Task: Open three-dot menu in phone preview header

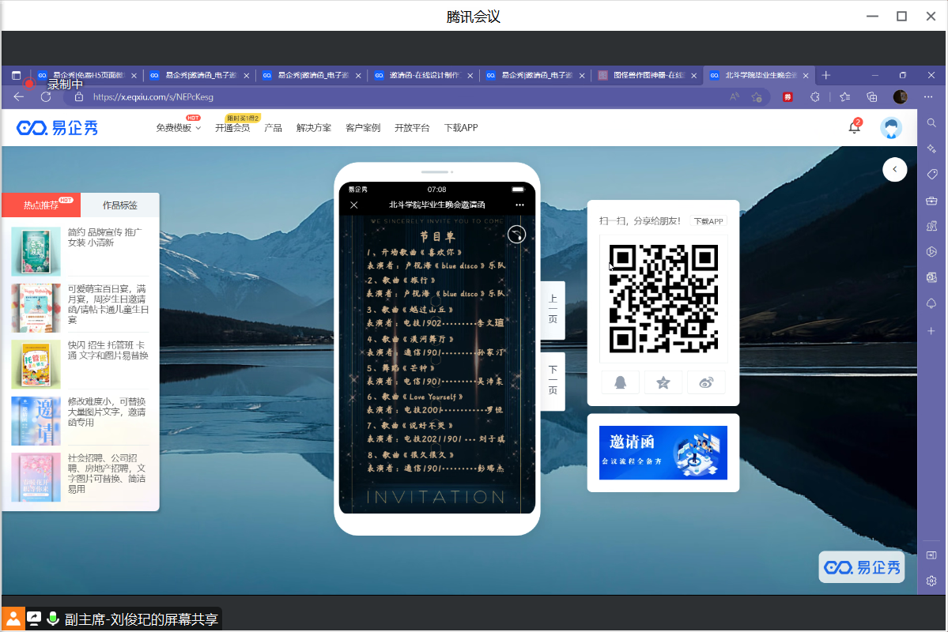Action: tap(519, 205)
